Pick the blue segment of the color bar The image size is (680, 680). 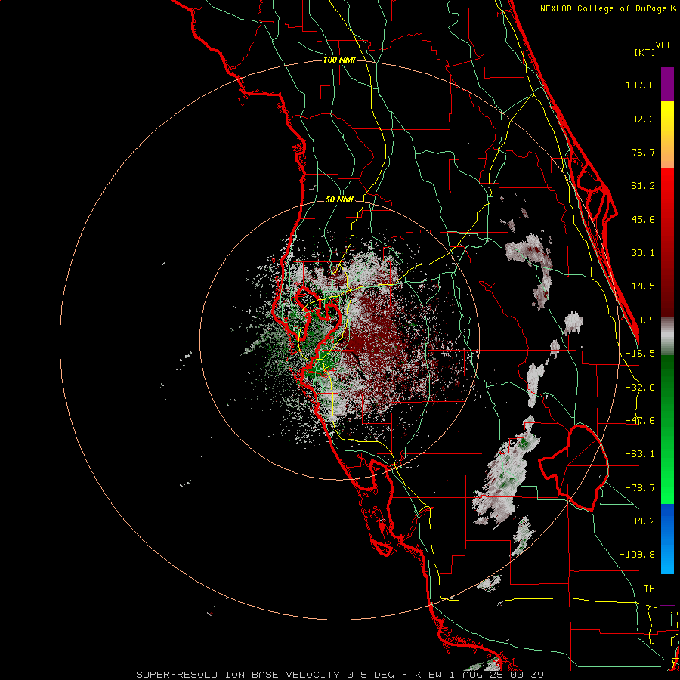tap(667, 539)
